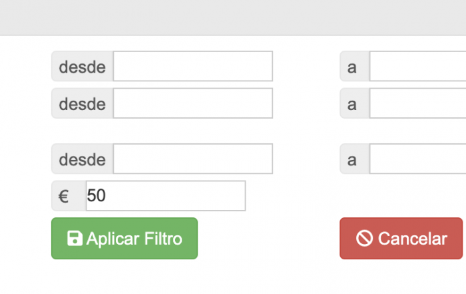Viewport: 466px width, 294px height.
Task: Focus the first row desde input field
Action: point(193,66)
